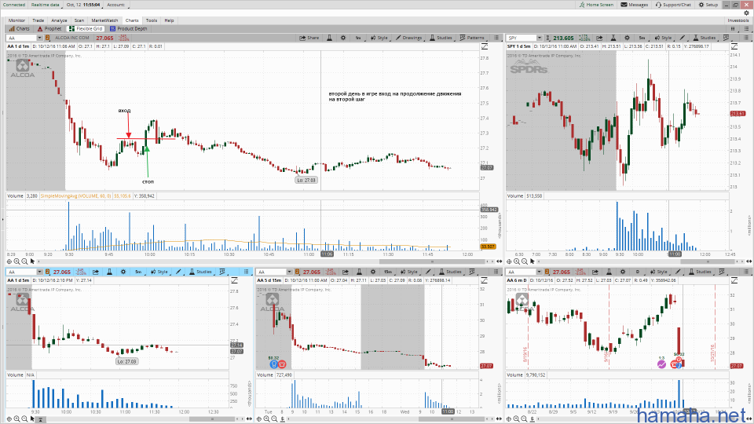
Task: Open the grid layout icon above the SPY chart
Action: click(734, 29)
